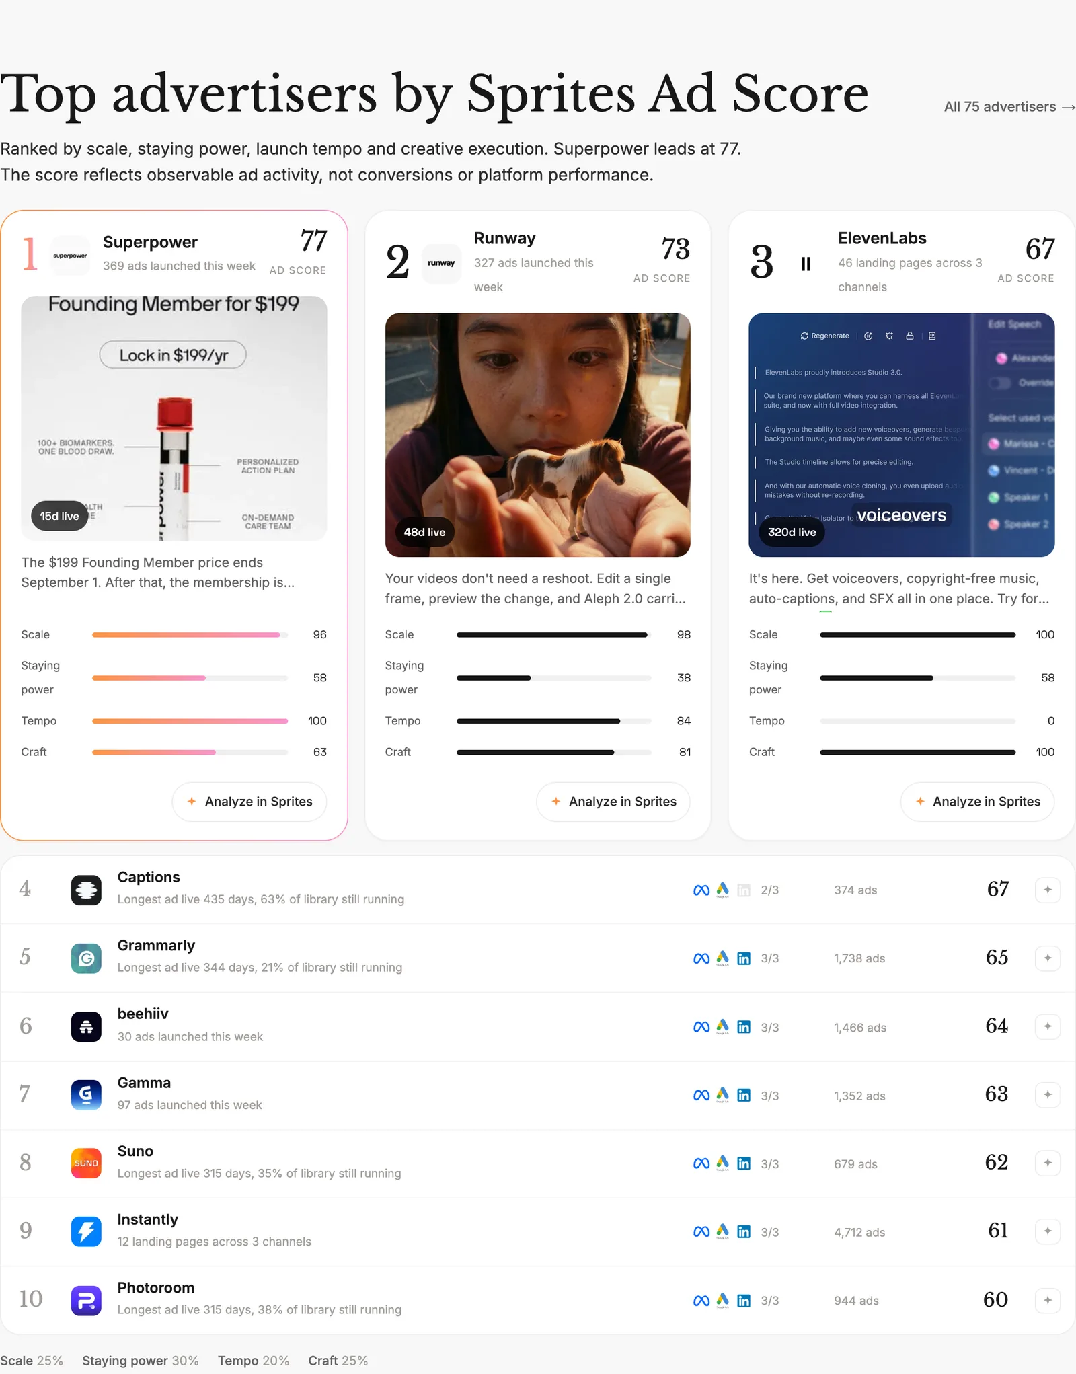Screen dimensions: 1076x1374
Task: Click the greyed LinkedIn icon in Captions row
Action: pos(744,890)
